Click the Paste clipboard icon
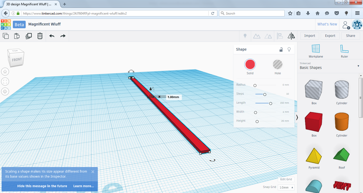The width and height of the screenshot is (363, 193). click(x=17, y=36)
